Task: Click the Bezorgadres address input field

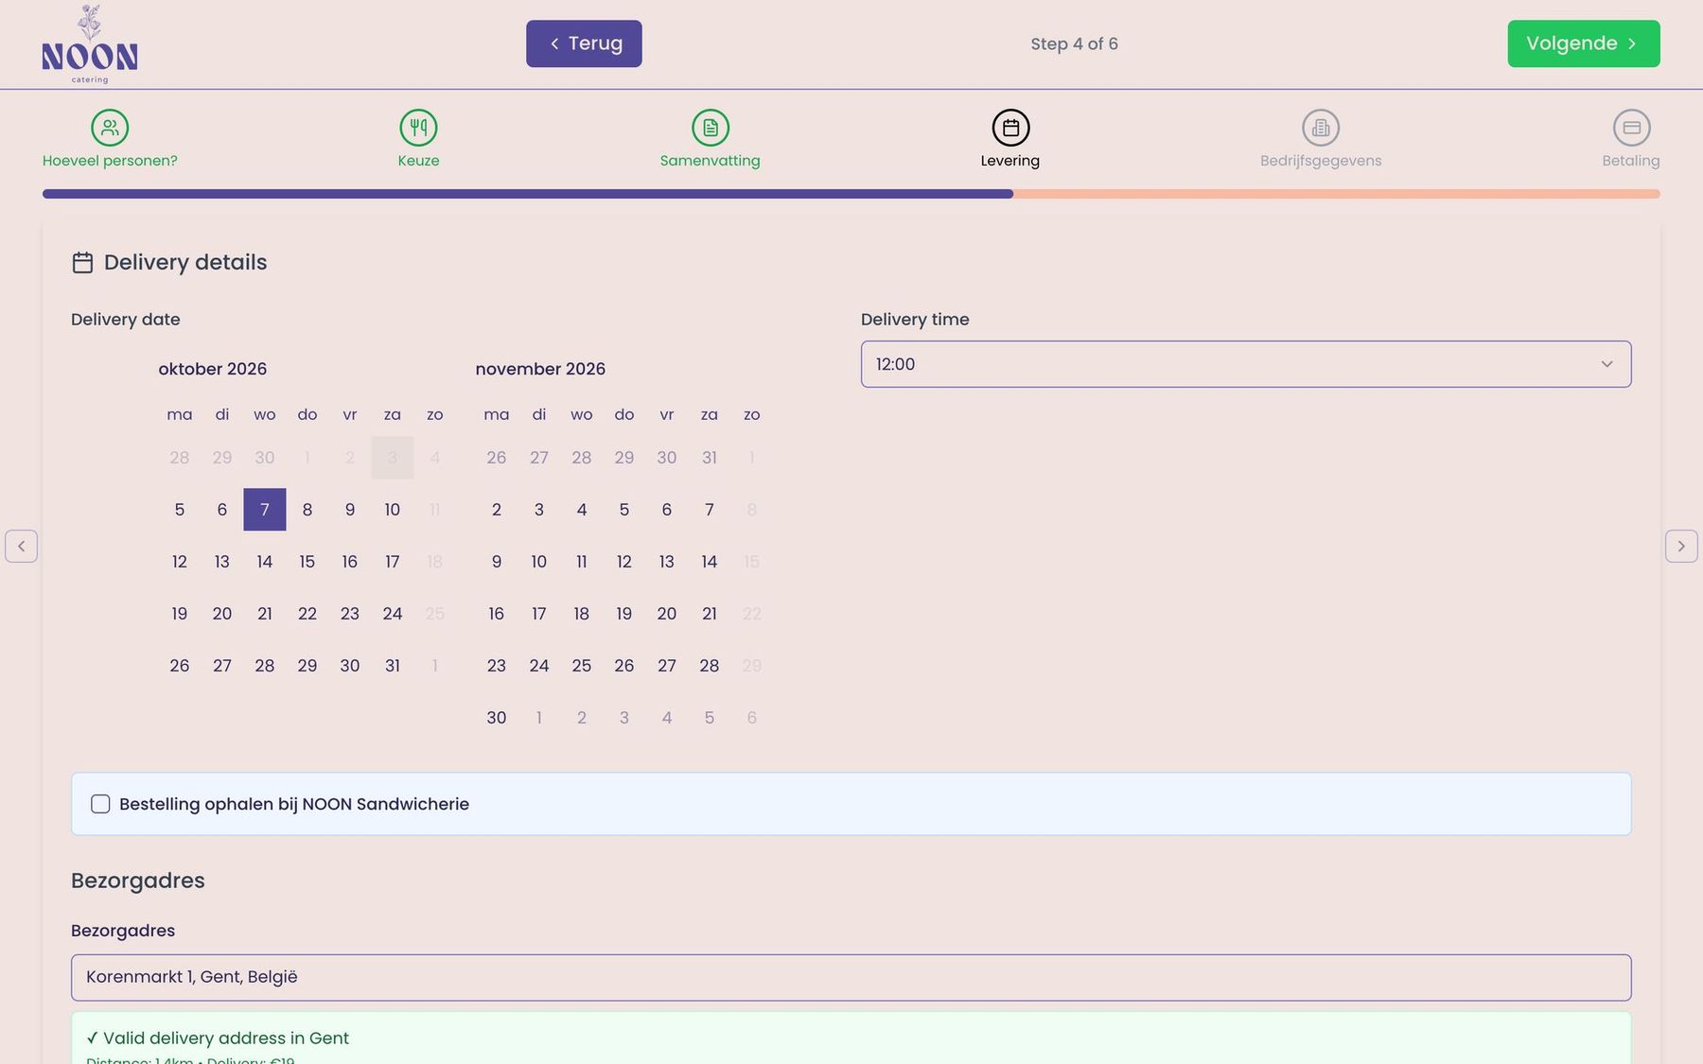Action: [x=851, y=977]
